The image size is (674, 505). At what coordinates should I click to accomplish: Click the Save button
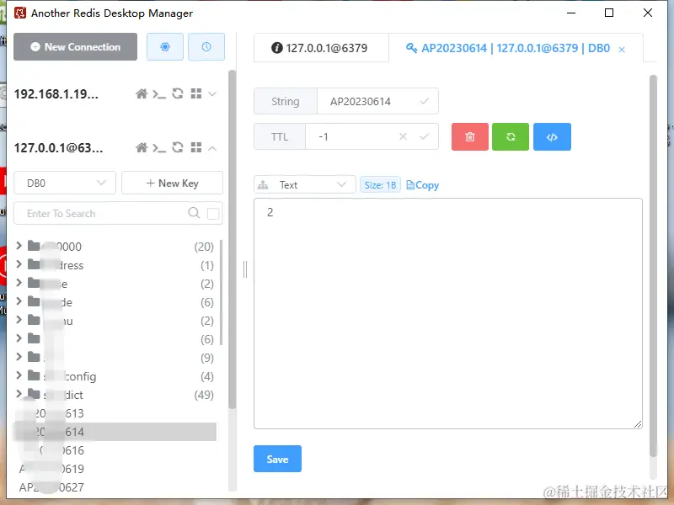pyautogui.click(x=277, y=459)
